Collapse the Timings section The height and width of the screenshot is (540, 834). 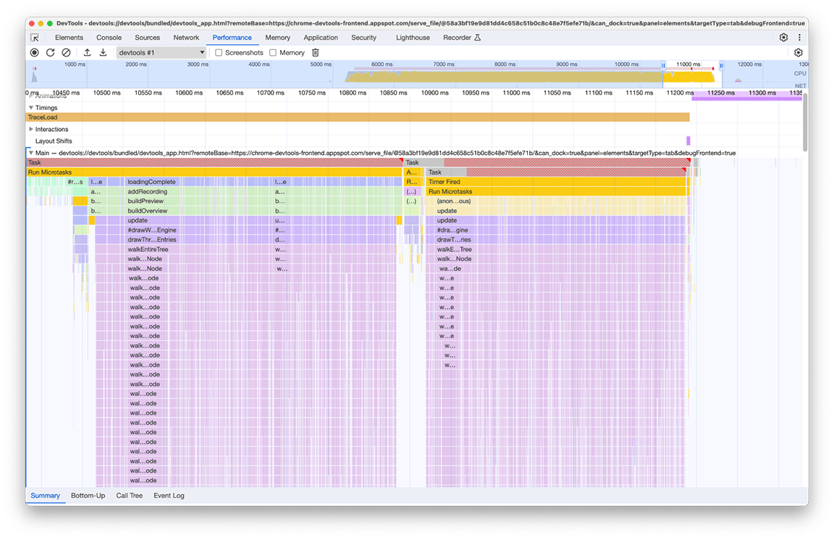pos(33,107)
